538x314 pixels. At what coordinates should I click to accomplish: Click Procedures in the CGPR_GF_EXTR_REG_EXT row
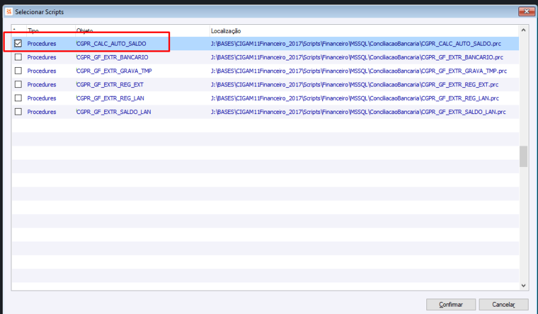(42, 85)
